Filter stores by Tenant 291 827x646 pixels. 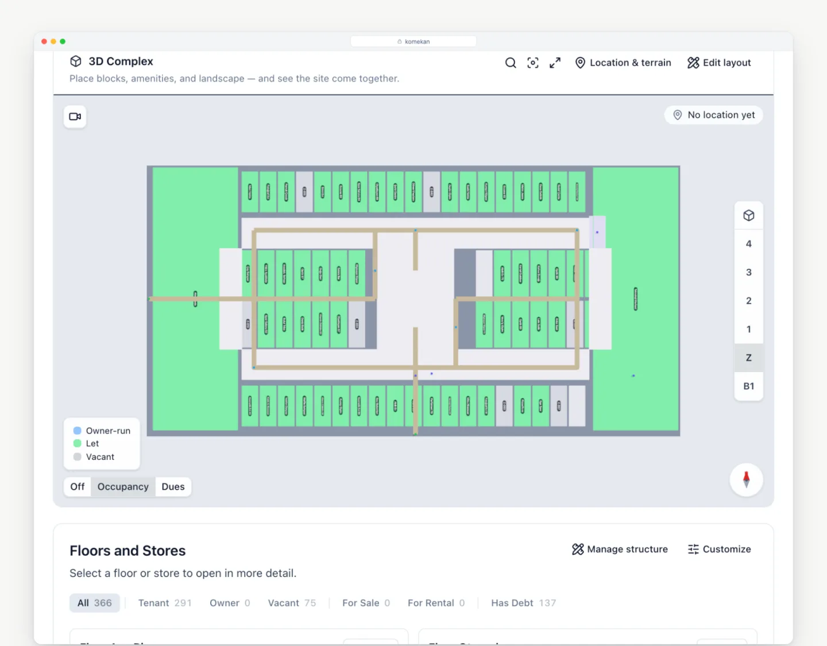[165, 603]
